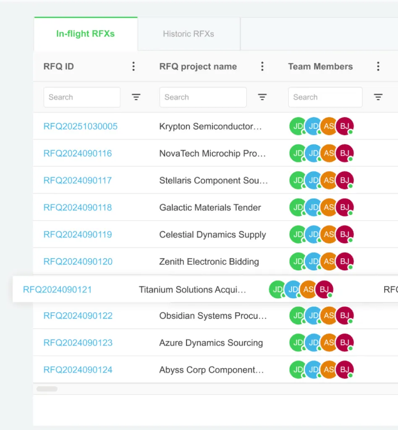Click blue JD avatar in Galactic Materials Tender row

[x=314, y=207]
